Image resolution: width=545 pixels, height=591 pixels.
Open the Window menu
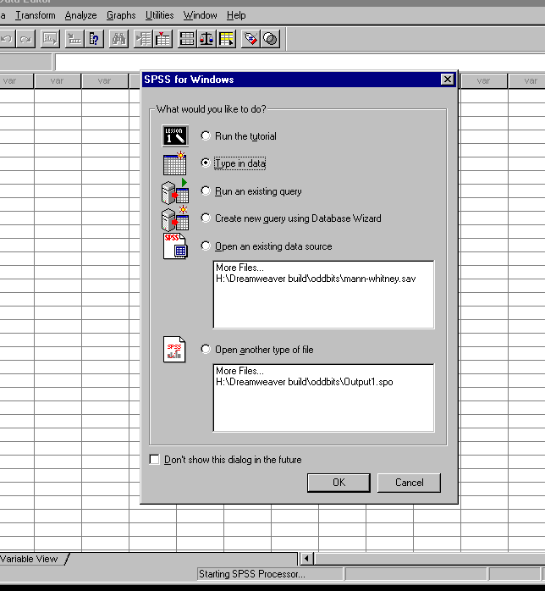coord(200,15)
